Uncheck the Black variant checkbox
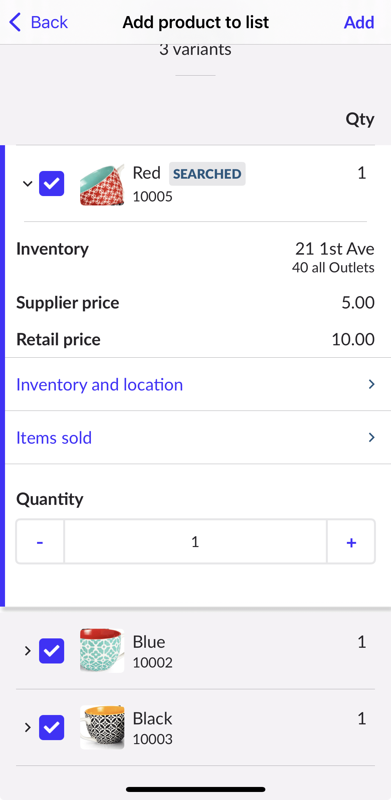 tap(51, 727)
